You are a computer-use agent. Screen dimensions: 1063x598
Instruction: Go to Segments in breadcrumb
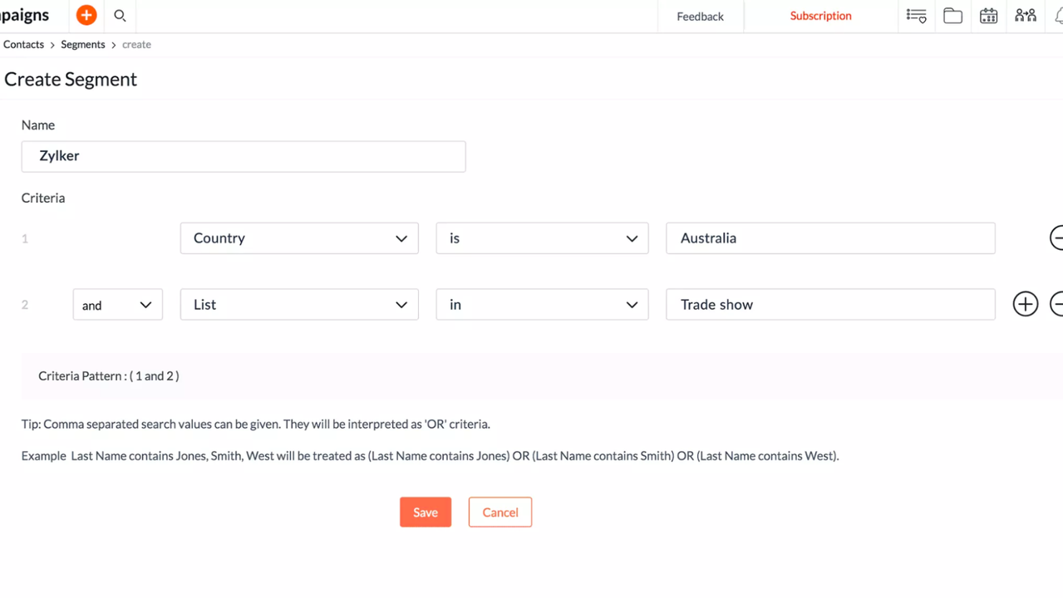(x=82, y=45)
